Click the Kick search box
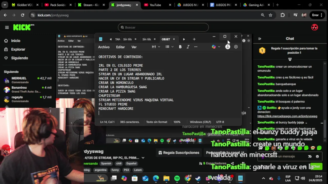Viewport: 328px width, 184px height. (x=163, y=27)
